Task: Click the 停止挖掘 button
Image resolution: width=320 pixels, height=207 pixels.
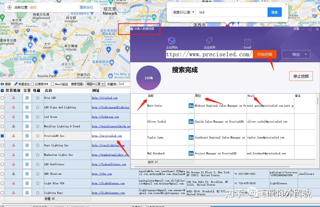Action: [301, 76]
